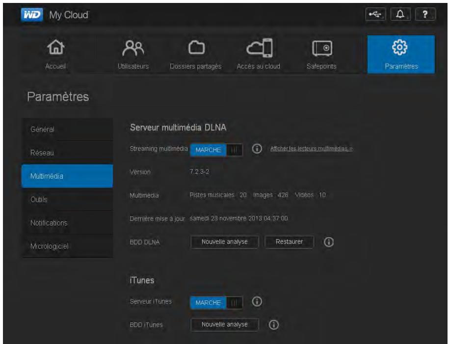
Task: Click the Serveur multimédia DLNA heading
Action: 178,128
